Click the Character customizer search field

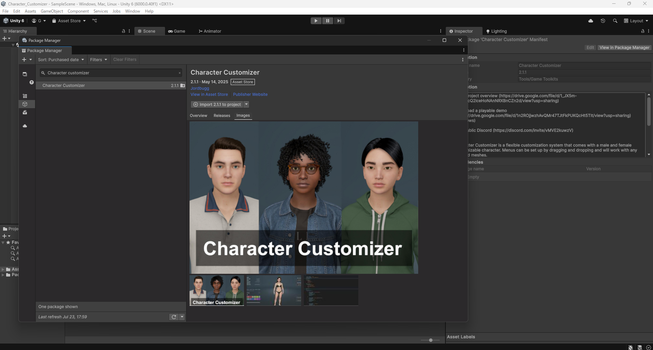click(x=111, y=73)
